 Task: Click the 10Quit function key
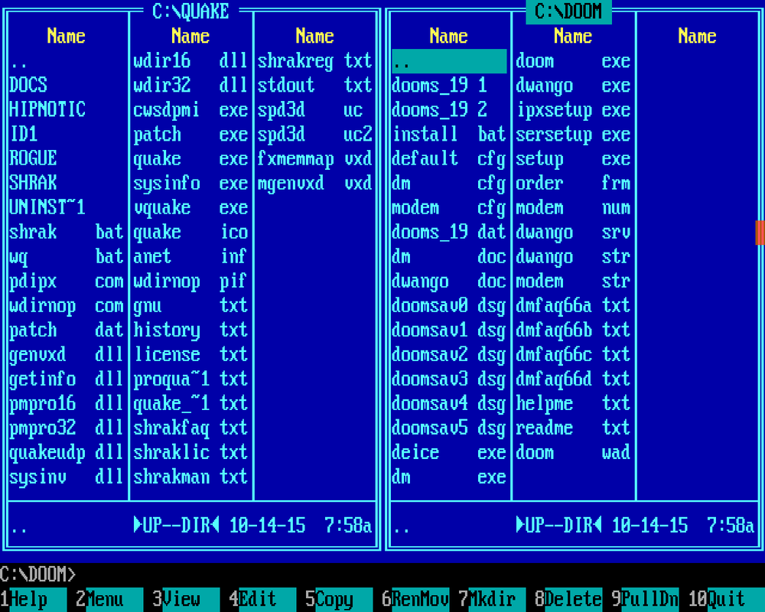point(727,599)
